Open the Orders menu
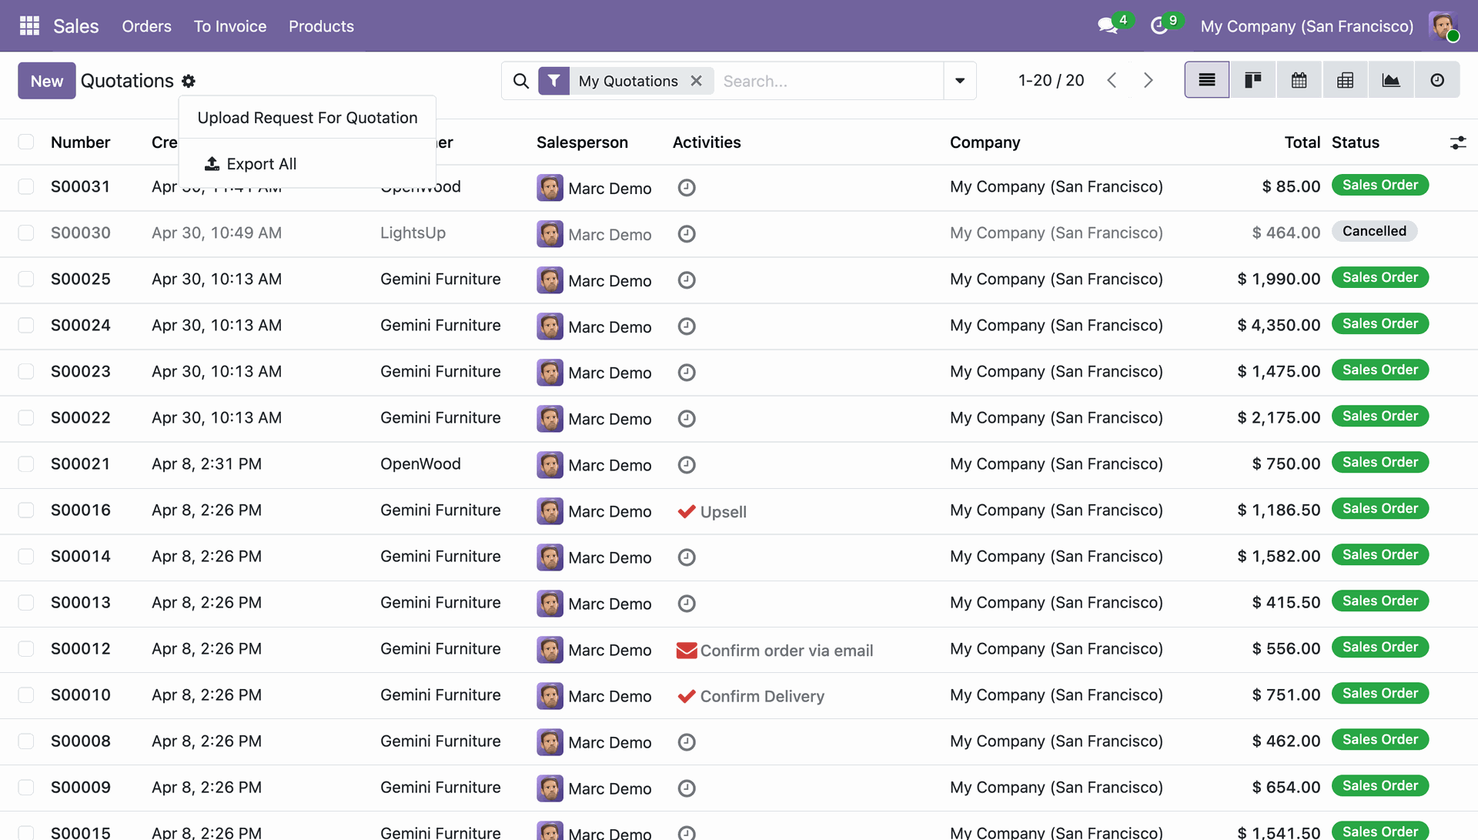Image resolution: width=1478 pixels, height=840 pixels. pos(146,26)
